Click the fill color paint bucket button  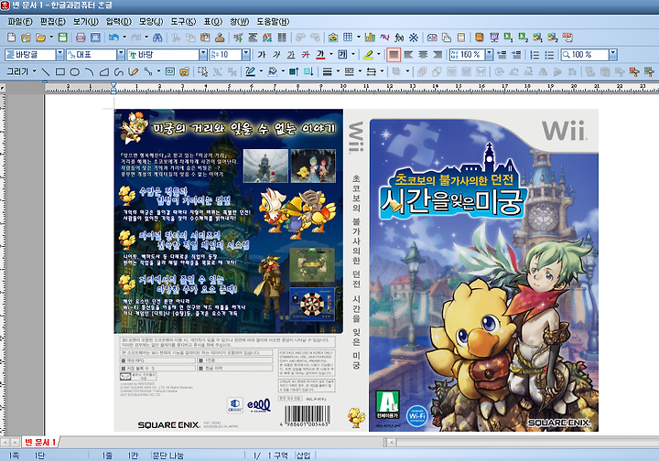[273, 71]
